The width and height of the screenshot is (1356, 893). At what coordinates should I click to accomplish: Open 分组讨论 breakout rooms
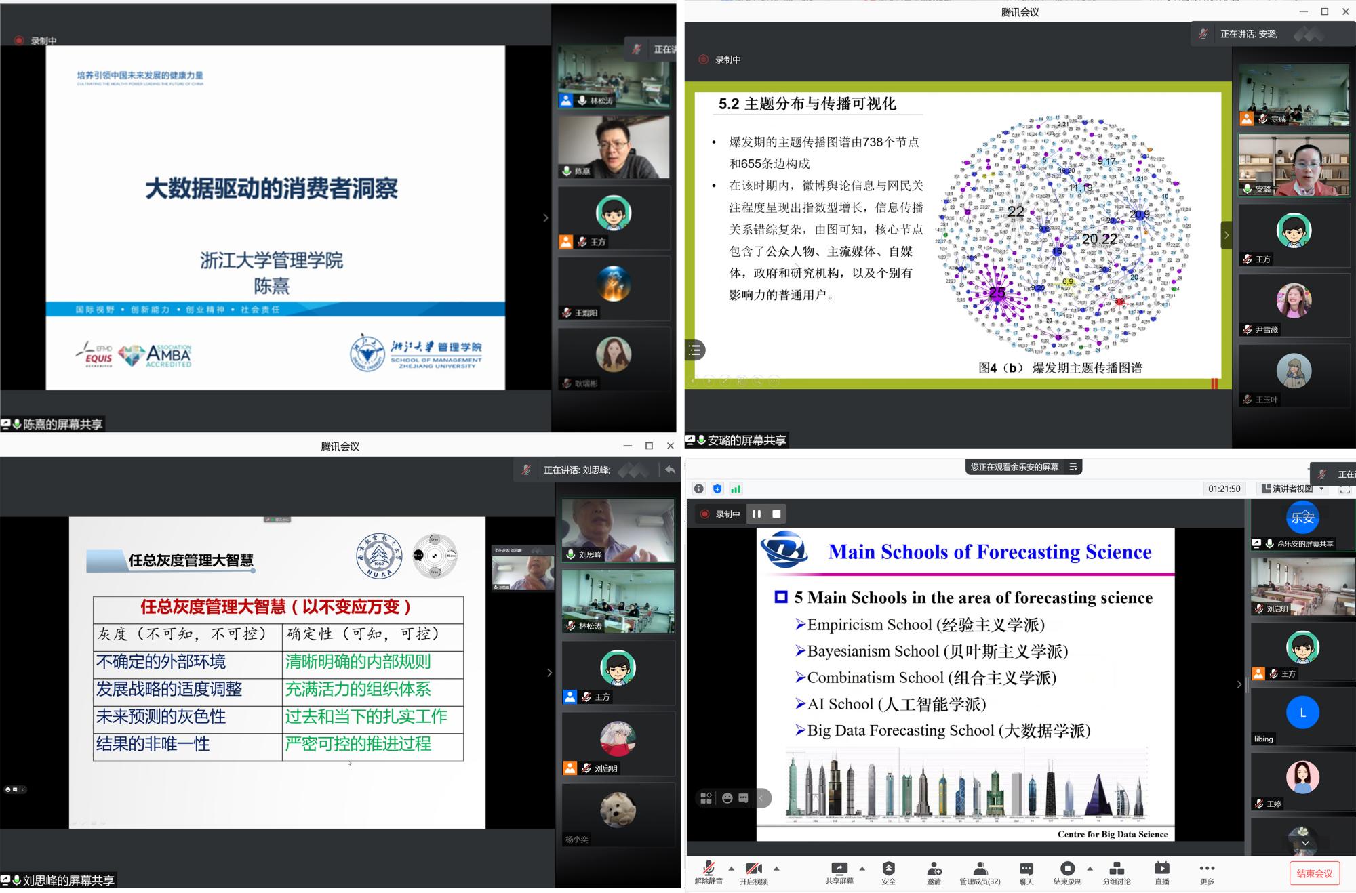point(1116,869)
